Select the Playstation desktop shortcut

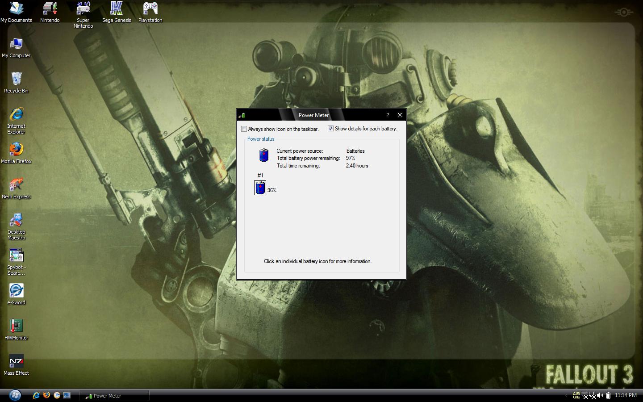tap(150, 12)
